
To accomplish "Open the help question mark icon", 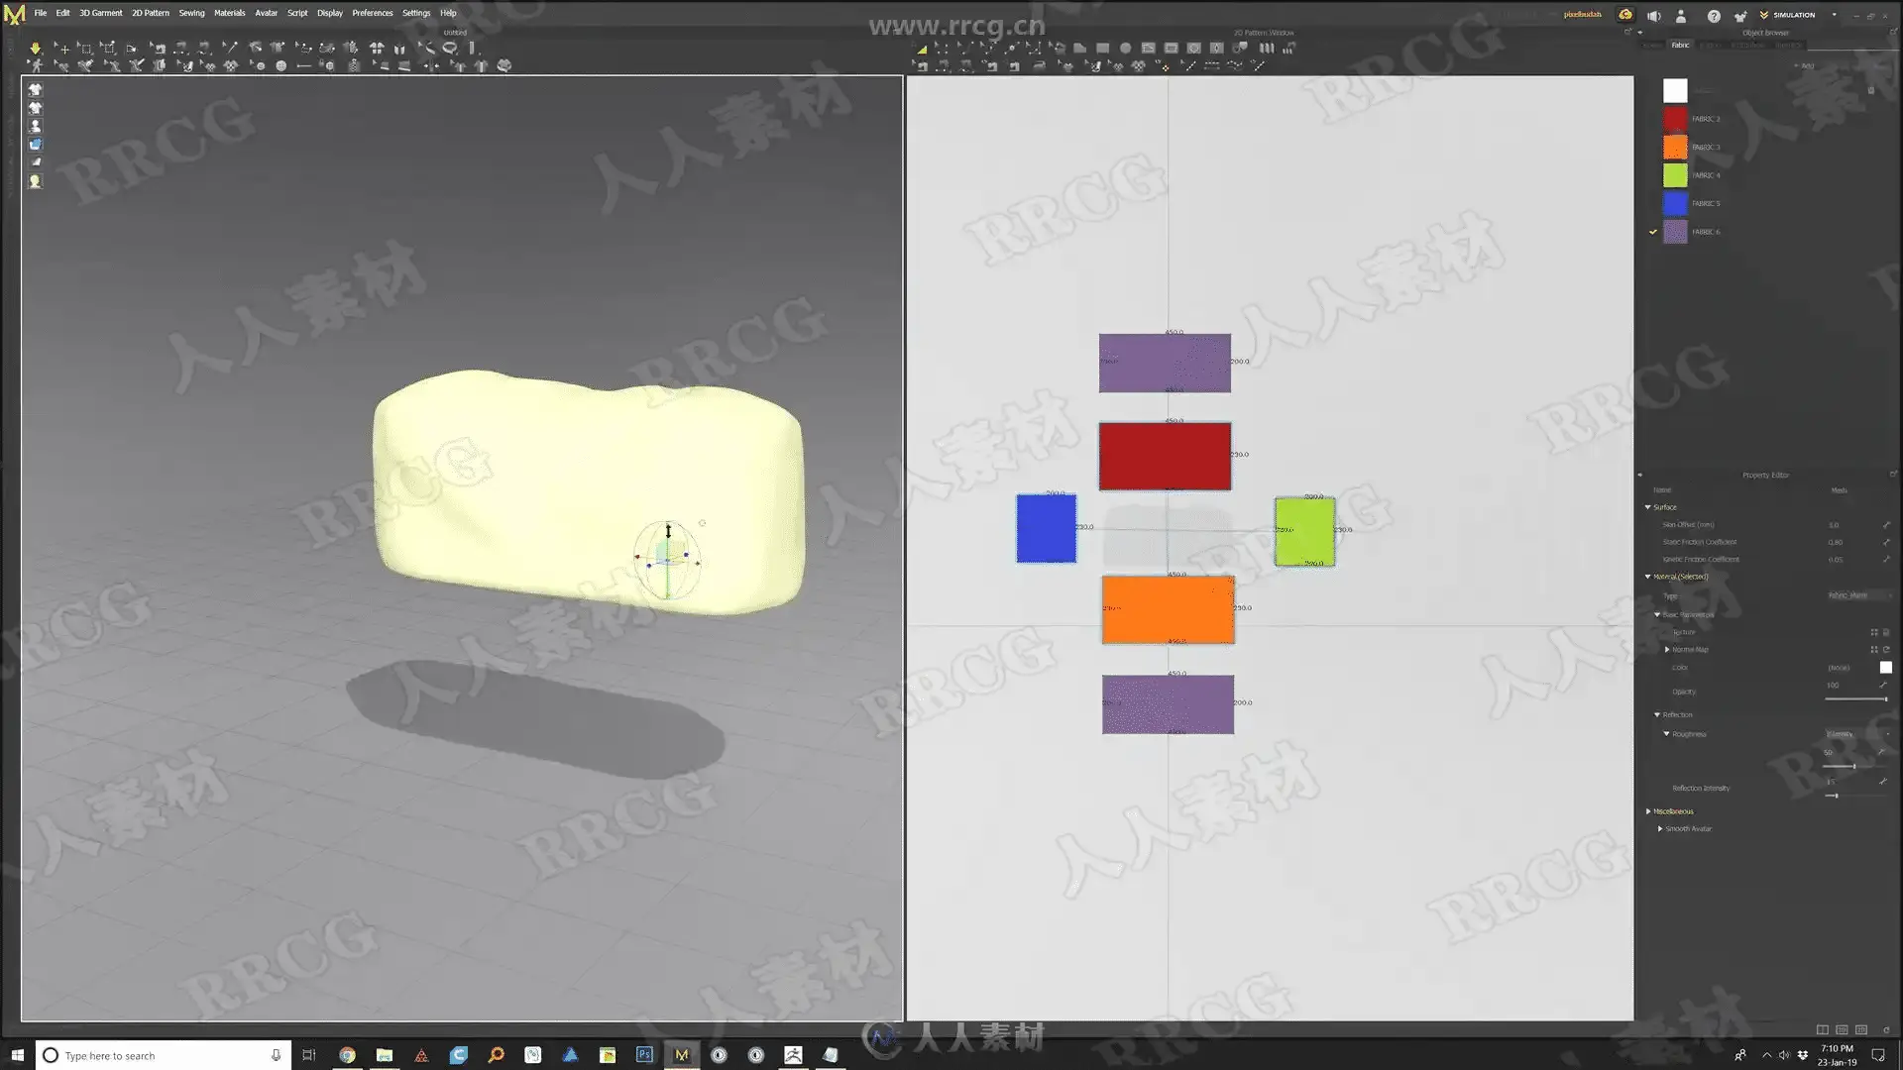I will tap(1713, 16).
